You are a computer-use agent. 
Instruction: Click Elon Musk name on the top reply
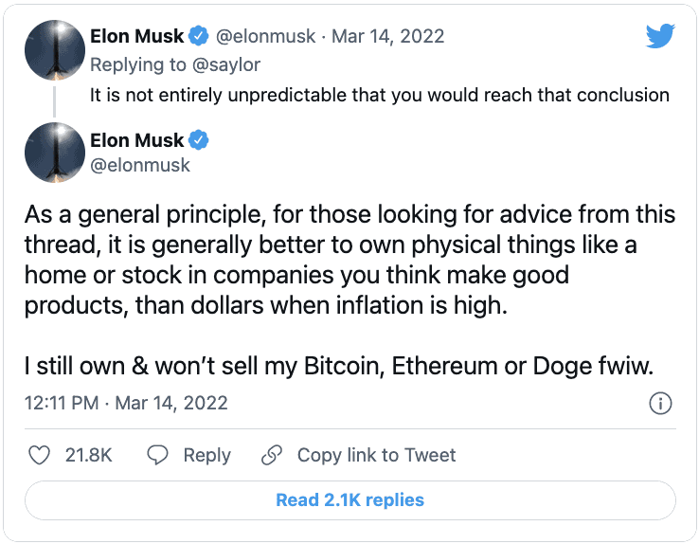tap(136, 37)
